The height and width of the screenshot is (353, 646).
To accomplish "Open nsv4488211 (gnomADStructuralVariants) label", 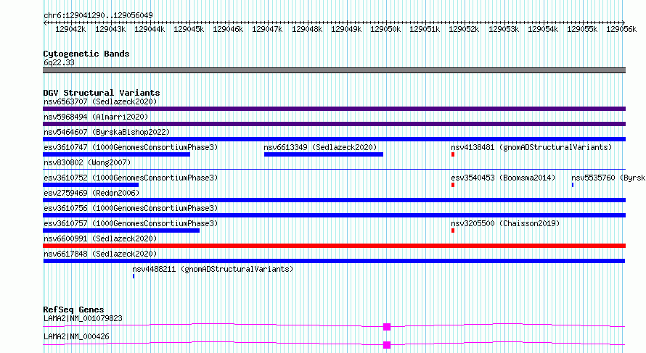I will [x=213, y=269].
